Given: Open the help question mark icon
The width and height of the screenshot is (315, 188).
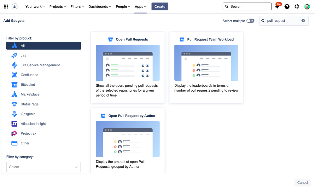Looking at the screenshot, I should pos(287,7).
